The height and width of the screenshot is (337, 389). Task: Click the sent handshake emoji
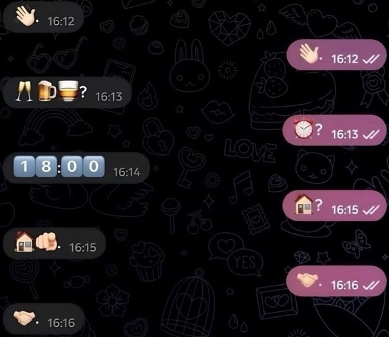307,280
